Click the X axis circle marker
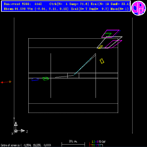This screenshot has height=147, width=147. [x=16, y=131]
